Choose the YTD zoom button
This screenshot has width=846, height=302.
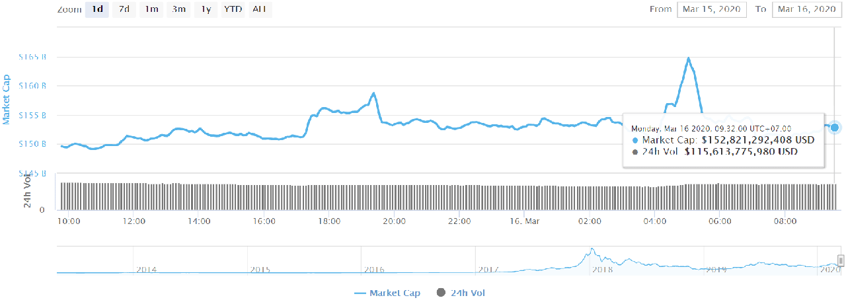point(233,9)
